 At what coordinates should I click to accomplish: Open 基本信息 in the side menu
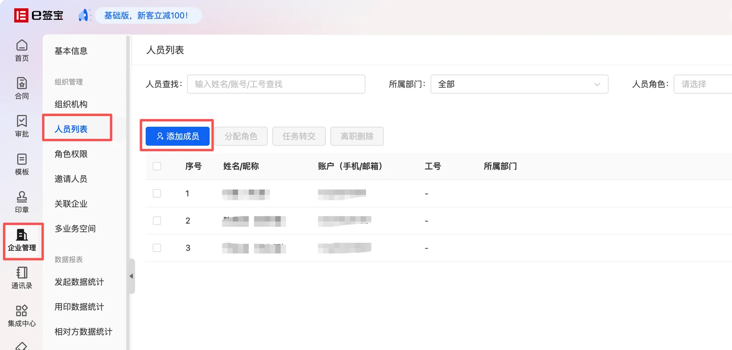tap(71, 51)
